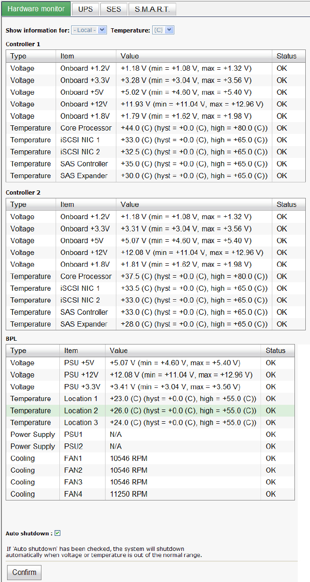Select the S.M.A.R.T. tab
This screenshot has width=310, height=582.
(x=152, y=9)
